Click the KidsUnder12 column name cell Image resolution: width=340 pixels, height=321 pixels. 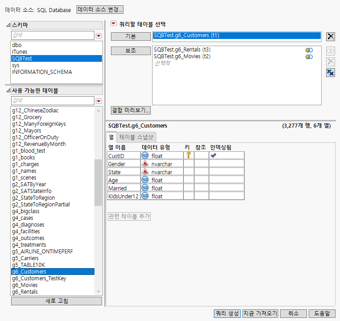124,196
